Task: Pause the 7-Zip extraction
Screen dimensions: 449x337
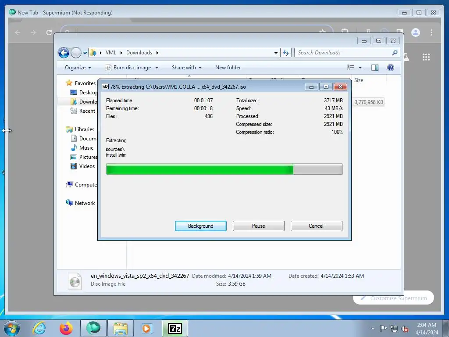Action: (x=258, y=226)
